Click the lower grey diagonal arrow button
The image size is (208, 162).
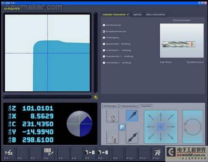(132, 138)
